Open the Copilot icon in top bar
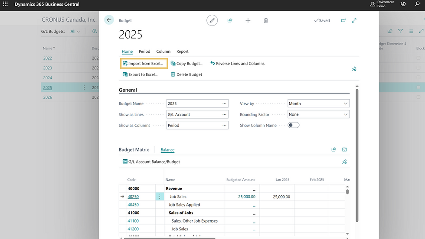Viewport: 425px width, 239px height. (x=403, y=4)
